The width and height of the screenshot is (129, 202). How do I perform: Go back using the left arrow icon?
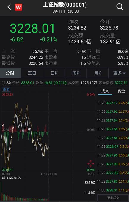click(9, 7)
